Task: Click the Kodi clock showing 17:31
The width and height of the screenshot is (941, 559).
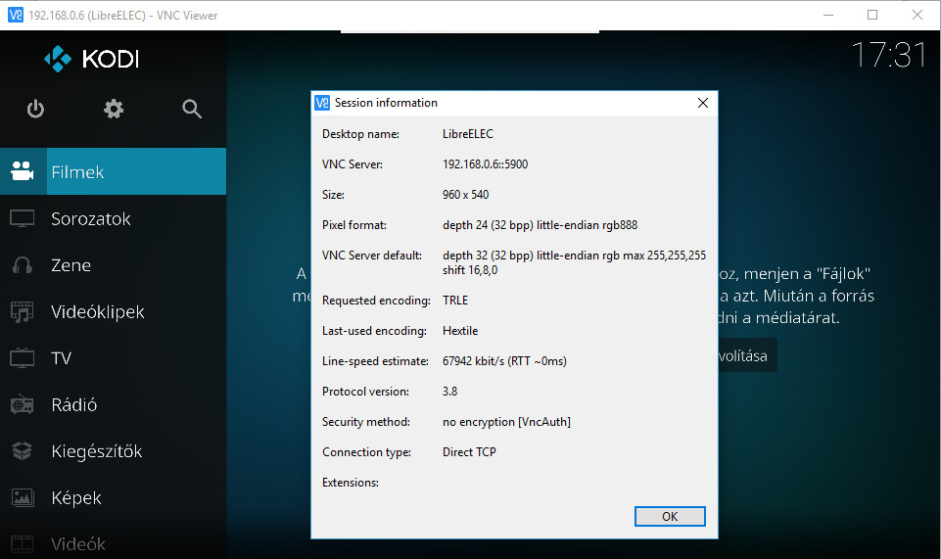Action: tap(889, 55)
